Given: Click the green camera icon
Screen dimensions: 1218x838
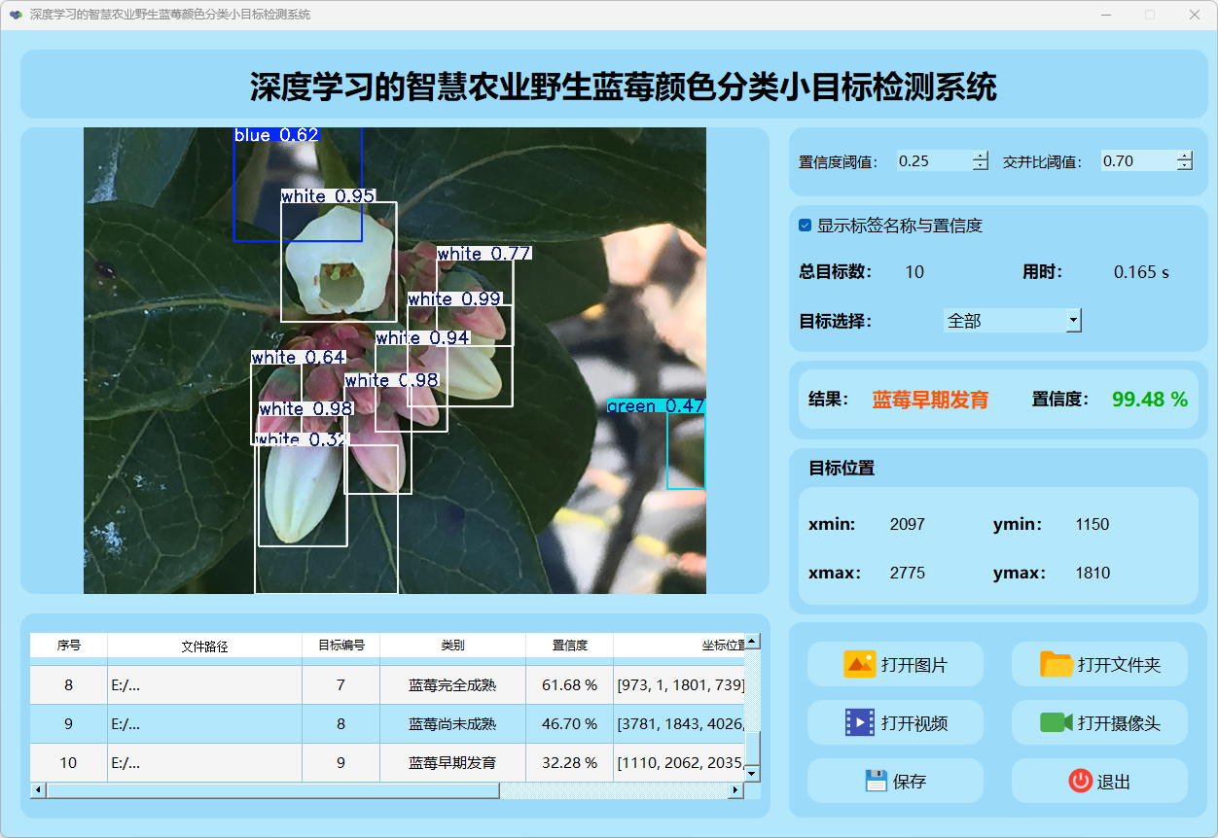Looking at the screenshot, I should point(1056,723).
